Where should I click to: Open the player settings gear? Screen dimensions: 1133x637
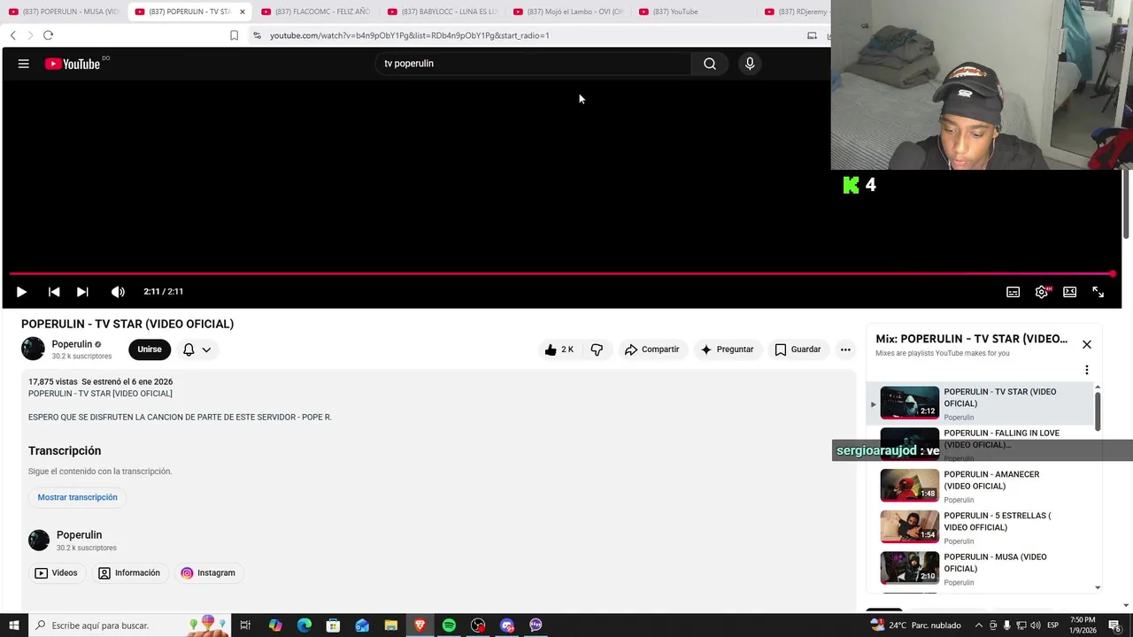(1042, 292)
